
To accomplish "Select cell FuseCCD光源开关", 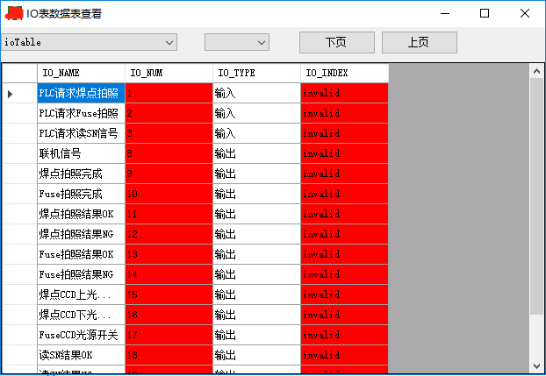I will pos(81,336).
